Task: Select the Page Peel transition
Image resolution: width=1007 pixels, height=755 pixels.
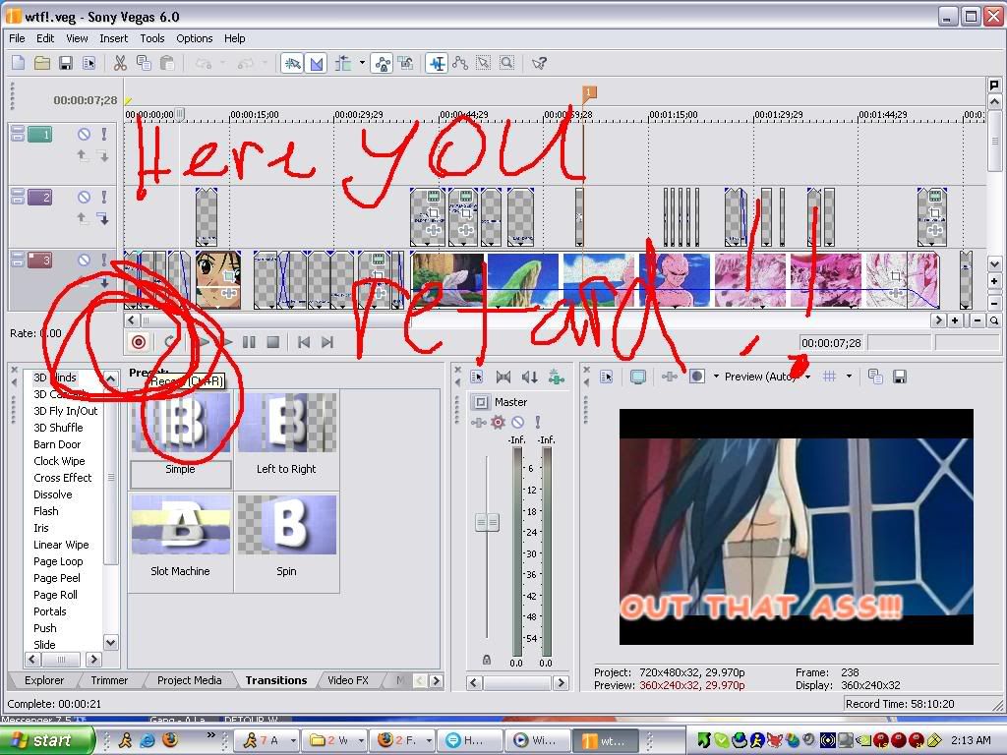Action: pyautogui.click(x=56, y=578)
